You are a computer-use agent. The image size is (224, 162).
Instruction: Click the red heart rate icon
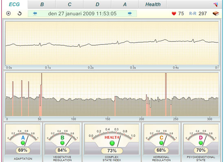(x=174, y=14)
